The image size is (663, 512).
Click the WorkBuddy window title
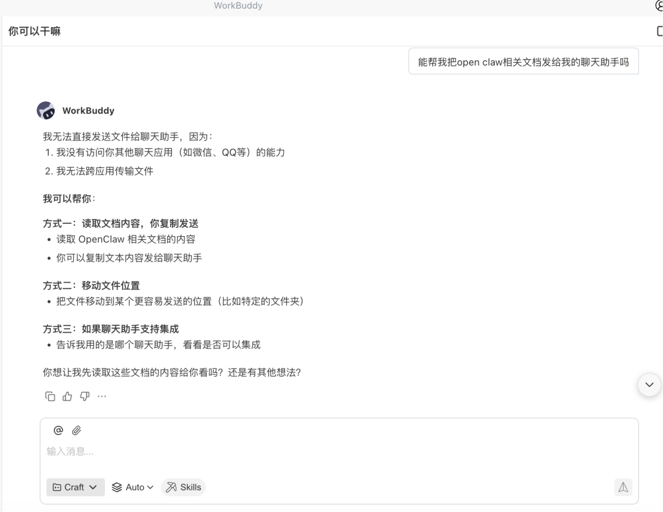[238, 6]
